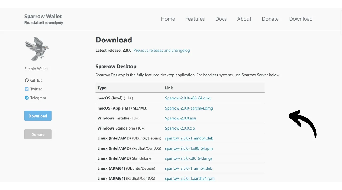Click the page vertical scrollbar
The height and width of the screenshot is (190, 342).
click(x=341, y=22)
